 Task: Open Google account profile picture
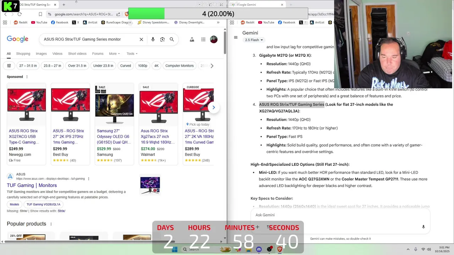[x=214, y=39]
